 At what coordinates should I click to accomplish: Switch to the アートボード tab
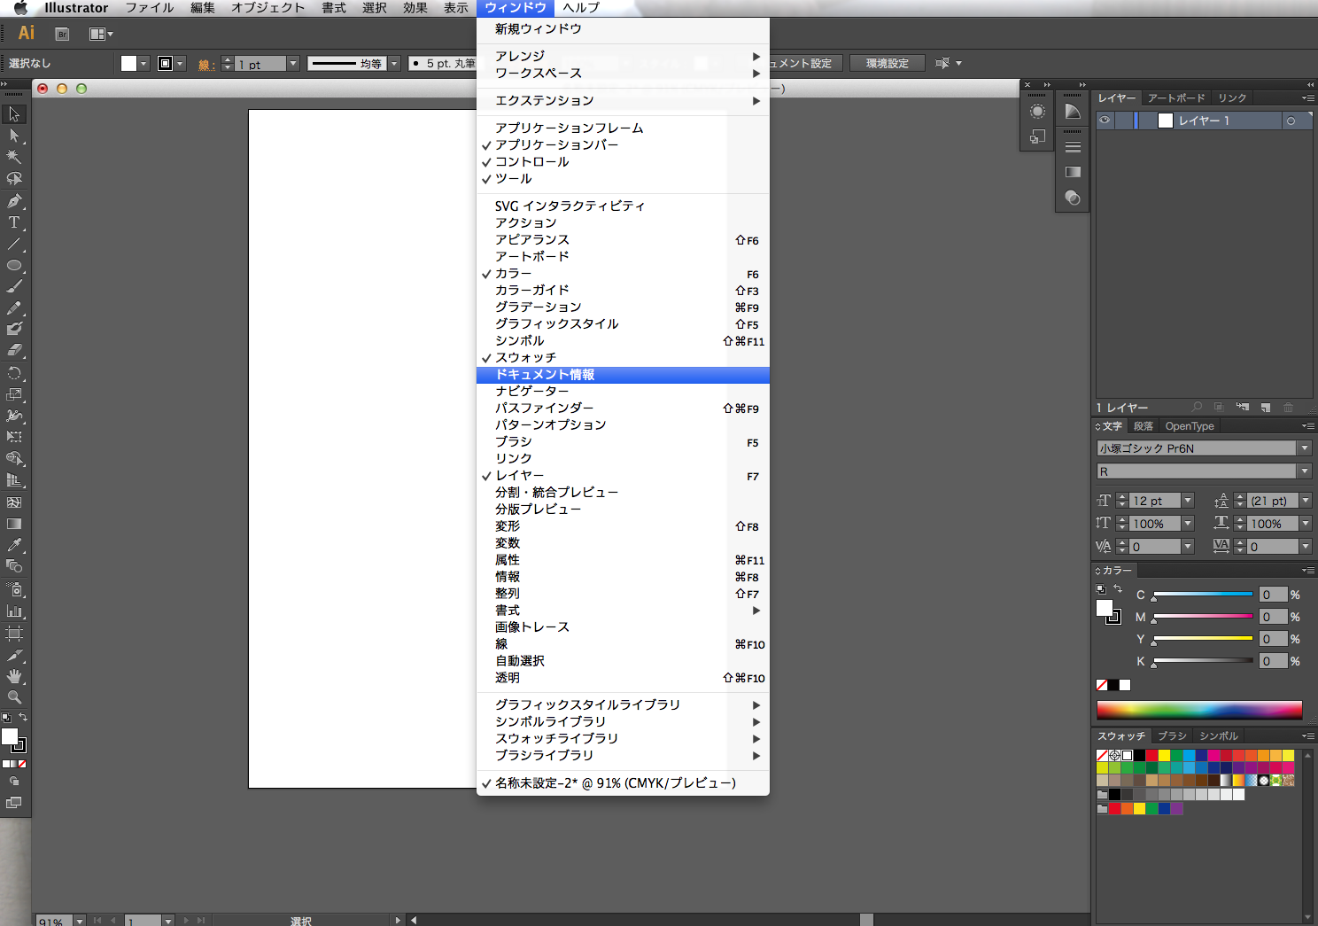(x=1176, y=98)
